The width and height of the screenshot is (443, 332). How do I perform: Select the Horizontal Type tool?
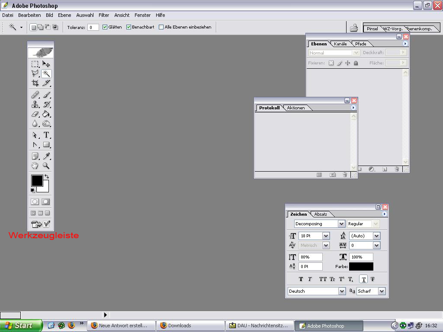pyautogui.click(x=46, y=135)
